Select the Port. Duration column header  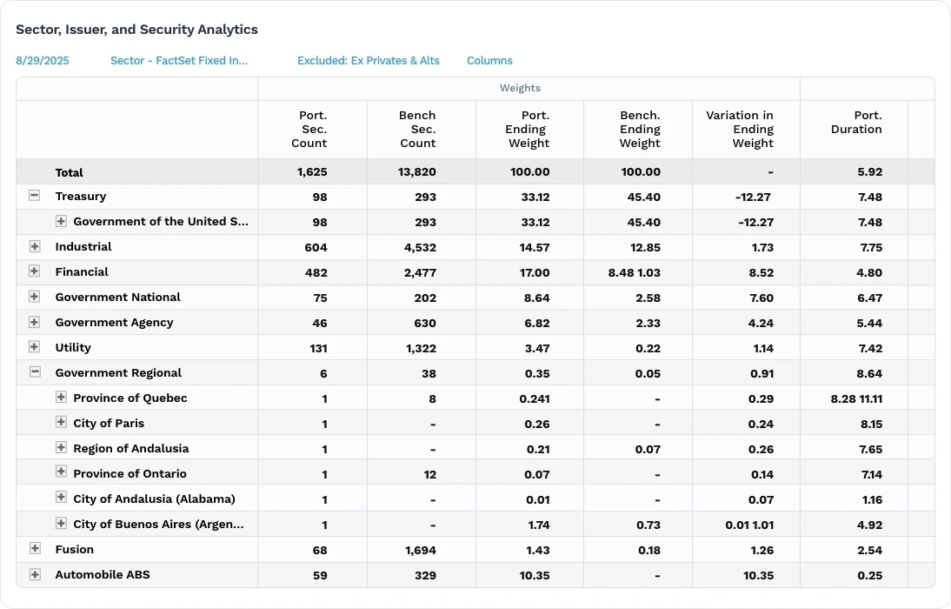point(856,122)
